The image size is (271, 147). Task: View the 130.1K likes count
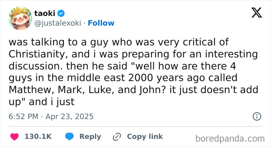38,137
